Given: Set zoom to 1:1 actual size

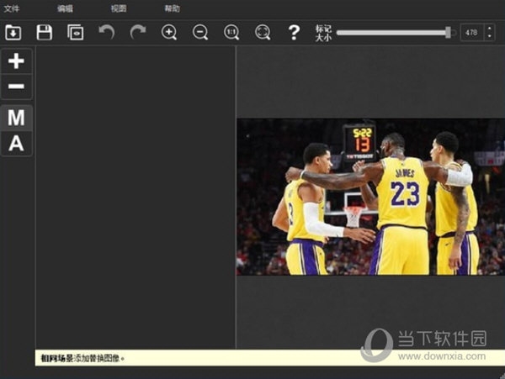Looking at the screenshot, I should click(x=231, y=33).
